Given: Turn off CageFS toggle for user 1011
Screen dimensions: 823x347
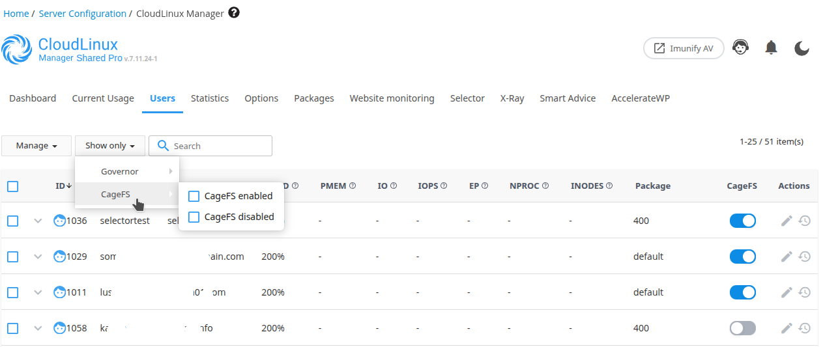Looking at the screenshot, I should pos(743,292).
